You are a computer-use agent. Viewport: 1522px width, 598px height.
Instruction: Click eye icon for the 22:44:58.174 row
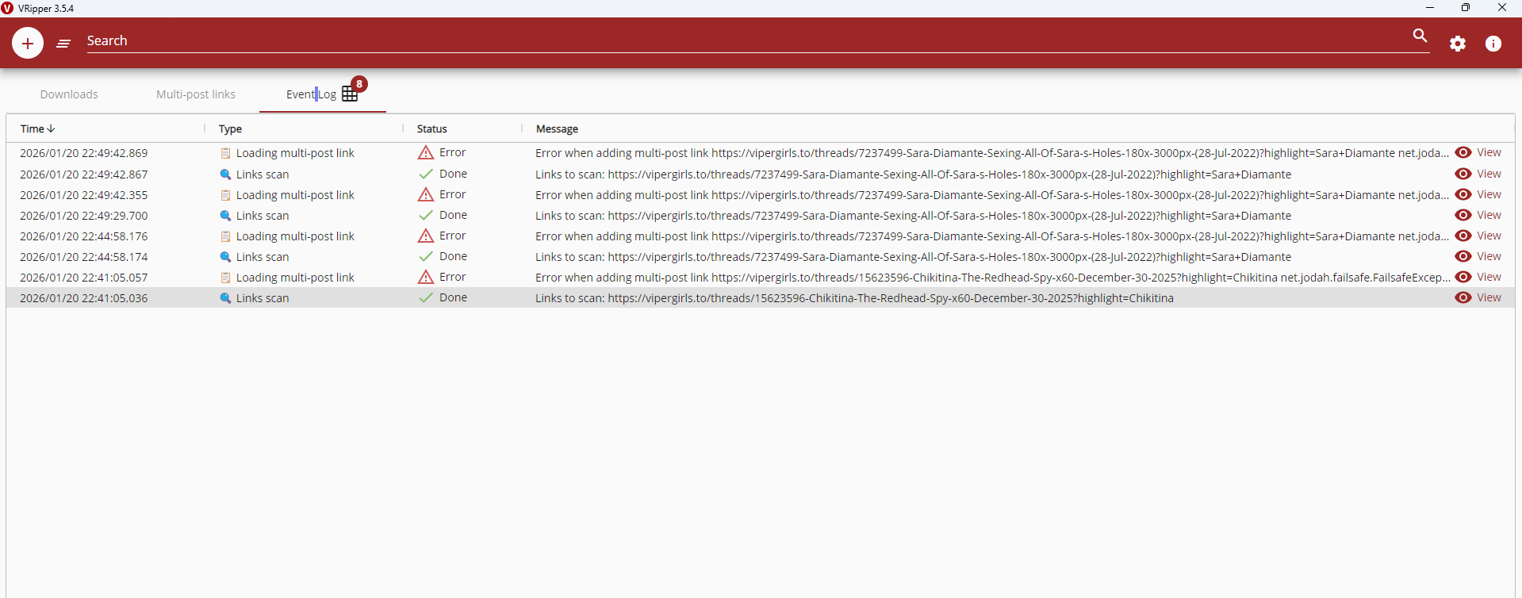click(x=1463, y=256)
